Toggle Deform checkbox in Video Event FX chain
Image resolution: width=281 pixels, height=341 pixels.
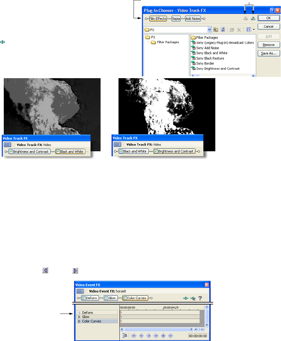[x=84, y=298]
